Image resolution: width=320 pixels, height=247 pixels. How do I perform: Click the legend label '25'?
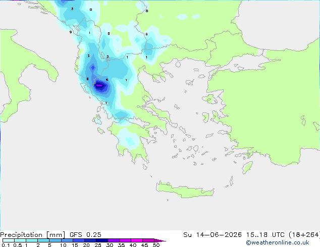[x=98, y=245]
